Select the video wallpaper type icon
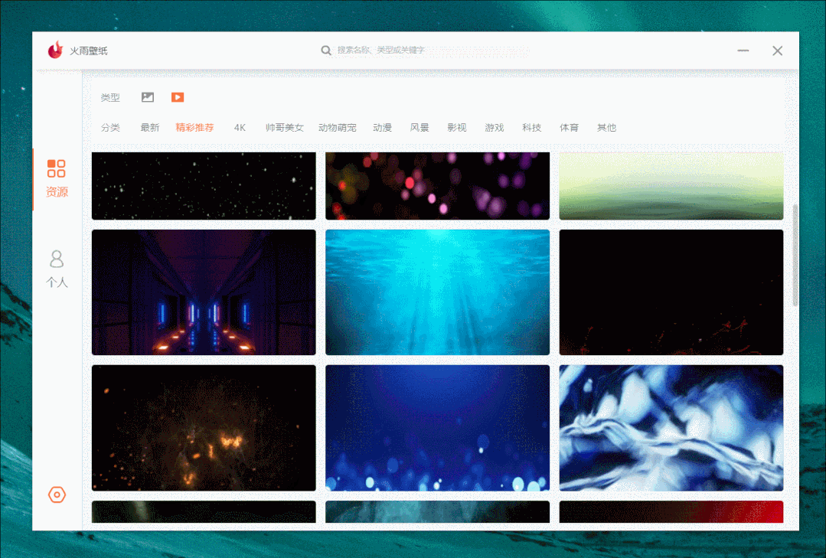 [178, 97]
